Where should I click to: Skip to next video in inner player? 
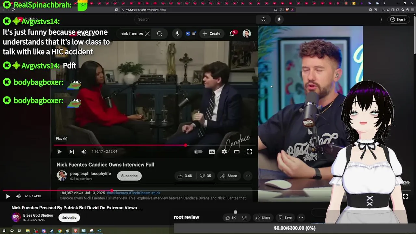click(x=71, y=152)
